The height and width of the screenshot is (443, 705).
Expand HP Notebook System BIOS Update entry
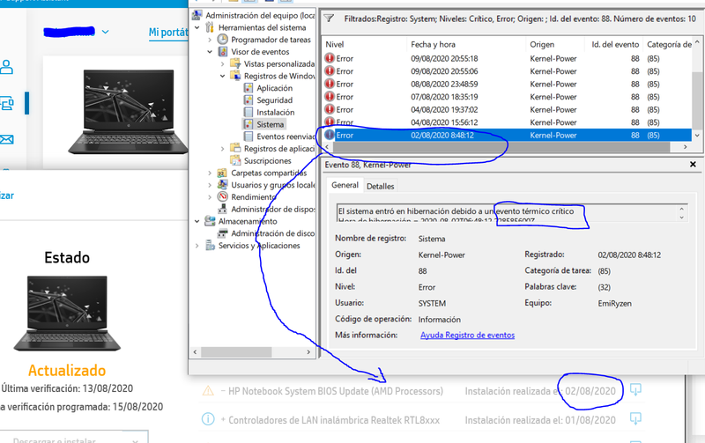pos(223,391)
